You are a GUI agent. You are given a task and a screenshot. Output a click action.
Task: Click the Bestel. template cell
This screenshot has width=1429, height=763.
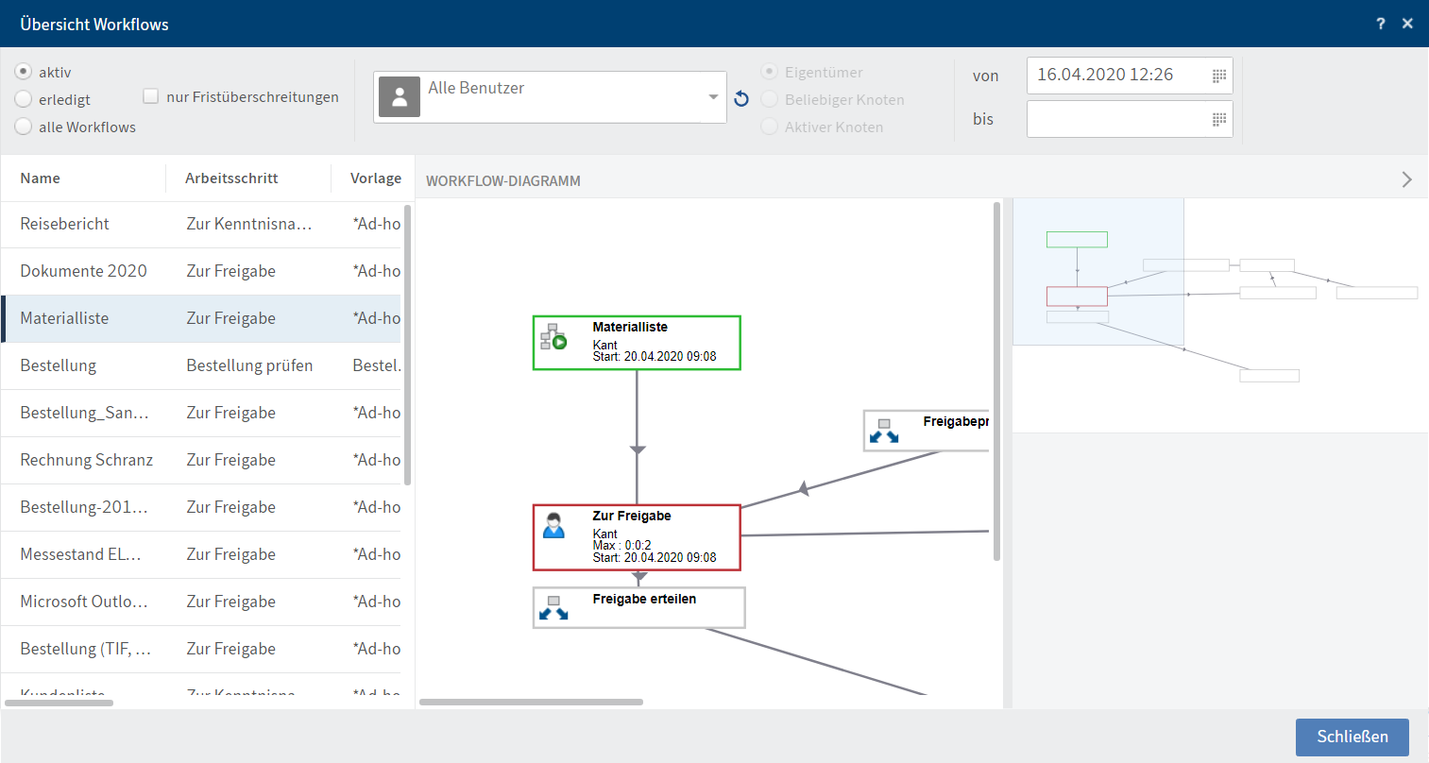point(377,366)
